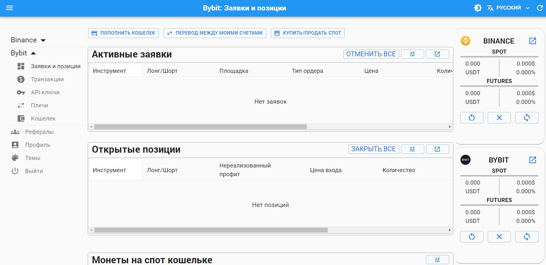Click Площадка column header
Image resolution: width=546 pixels, height=265 pixels.
(234, 71)
